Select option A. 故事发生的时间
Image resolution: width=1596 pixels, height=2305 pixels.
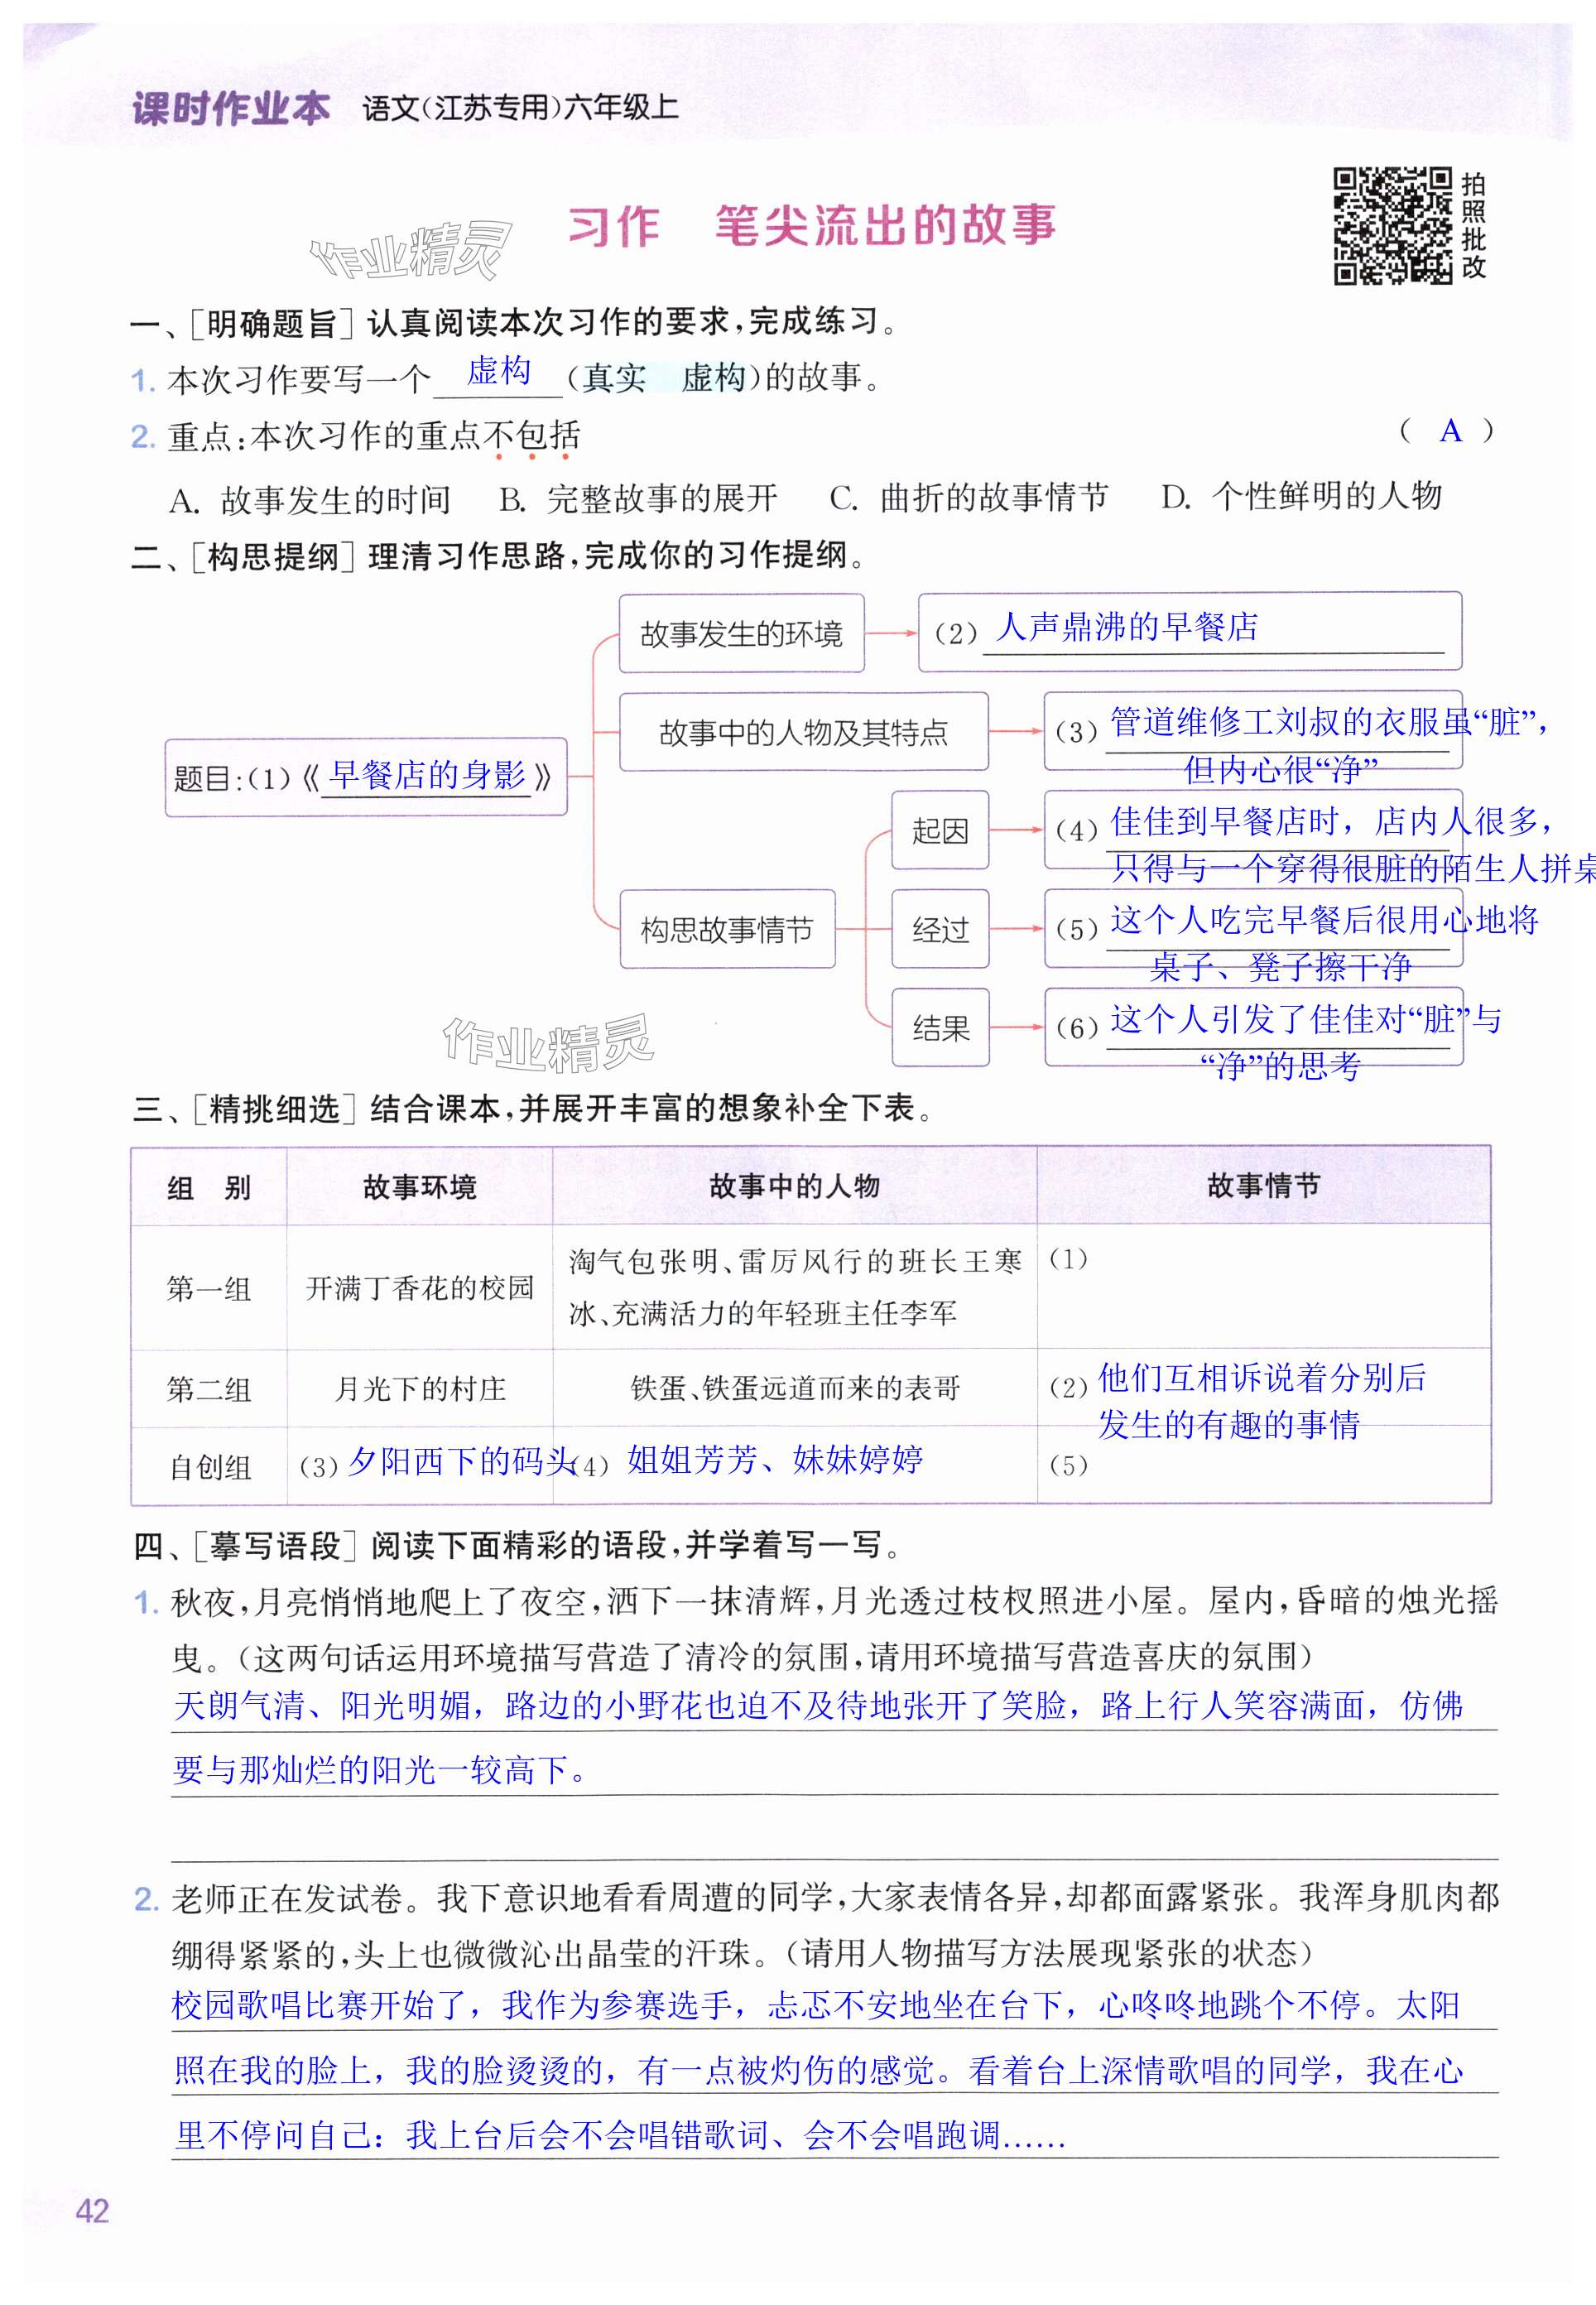310,499
